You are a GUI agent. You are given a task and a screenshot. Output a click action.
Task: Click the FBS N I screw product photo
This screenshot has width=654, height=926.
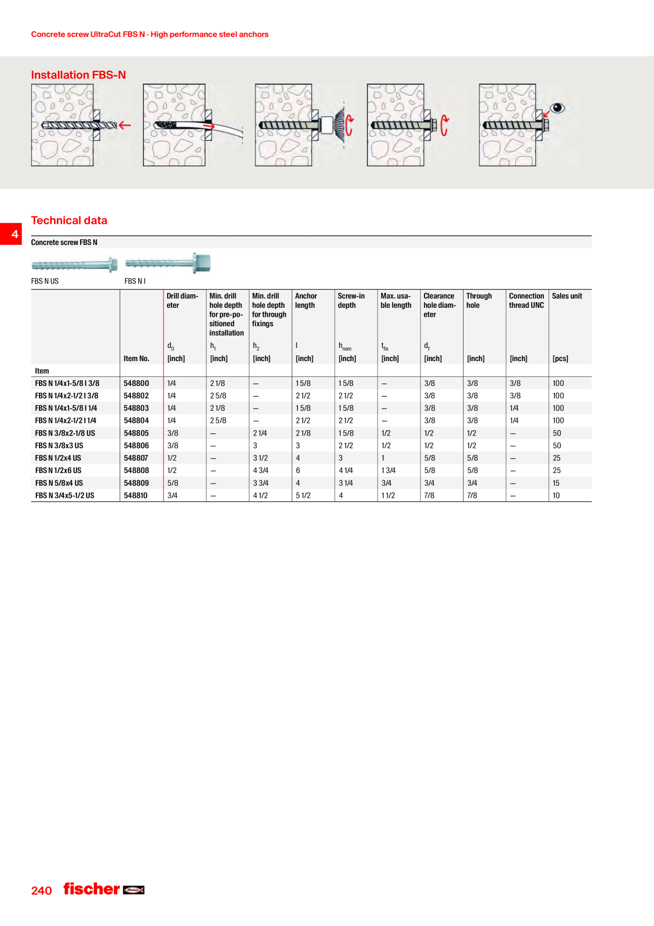click(168, 263)
